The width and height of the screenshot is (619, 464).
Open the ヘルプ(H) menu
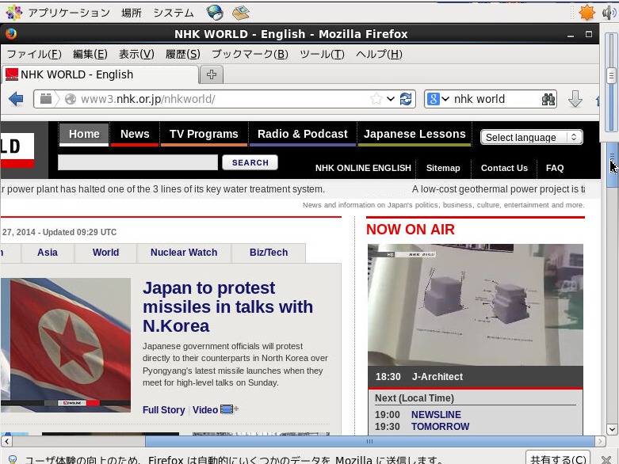(x=379, y=54)
